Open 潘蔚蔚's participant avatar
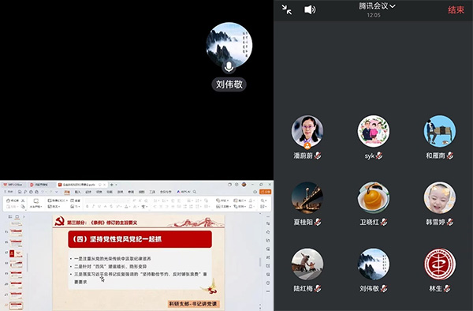Image resolution: width=473 pixels, height=311 pixels. (307, 131)
